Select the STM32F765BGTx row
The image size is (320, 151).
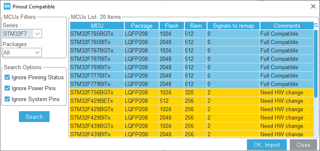point(192,34)
